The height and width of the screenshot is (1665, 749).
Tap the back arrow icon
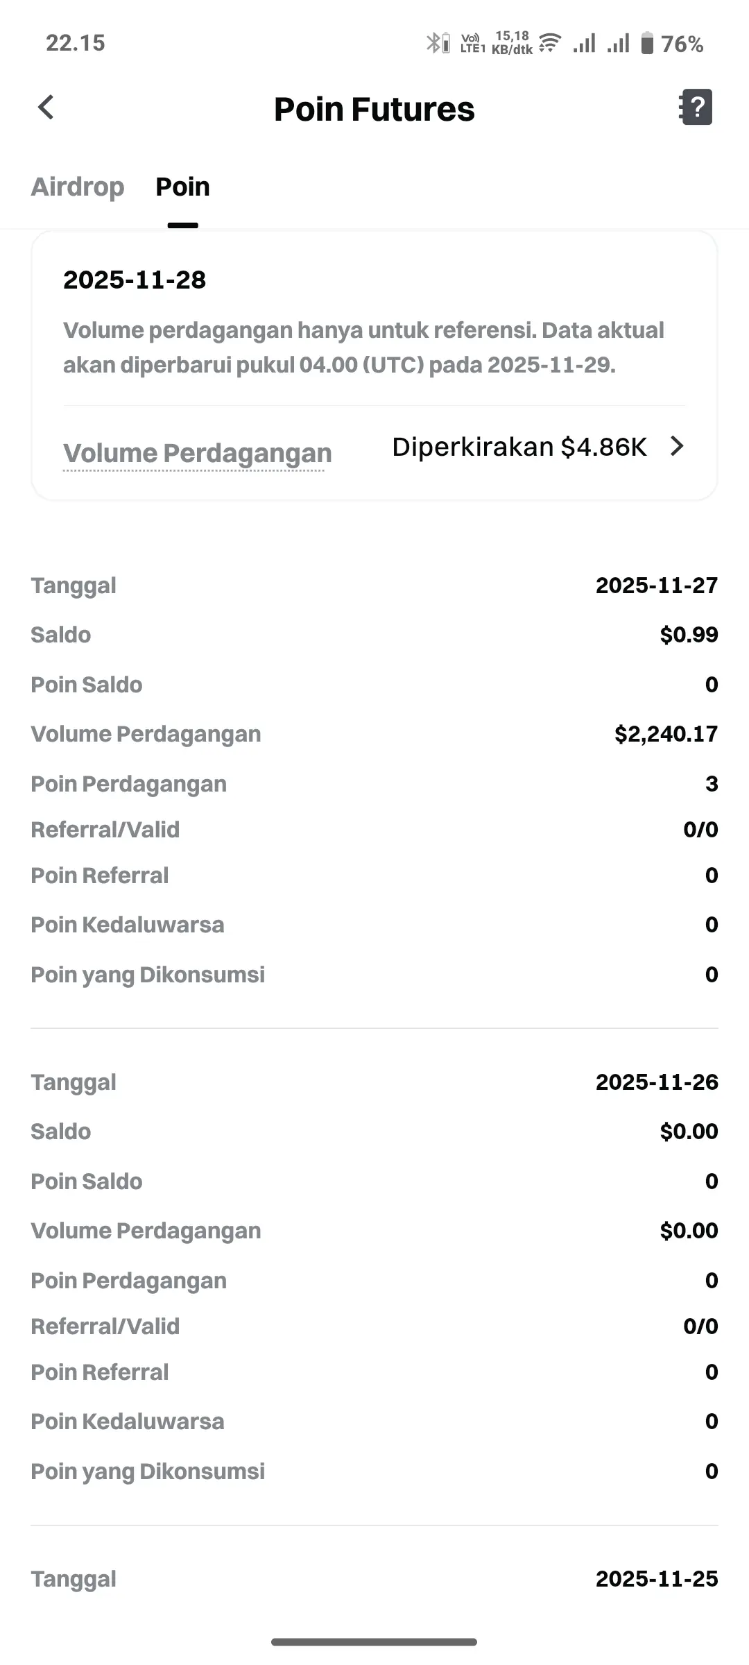pos(46,108)
